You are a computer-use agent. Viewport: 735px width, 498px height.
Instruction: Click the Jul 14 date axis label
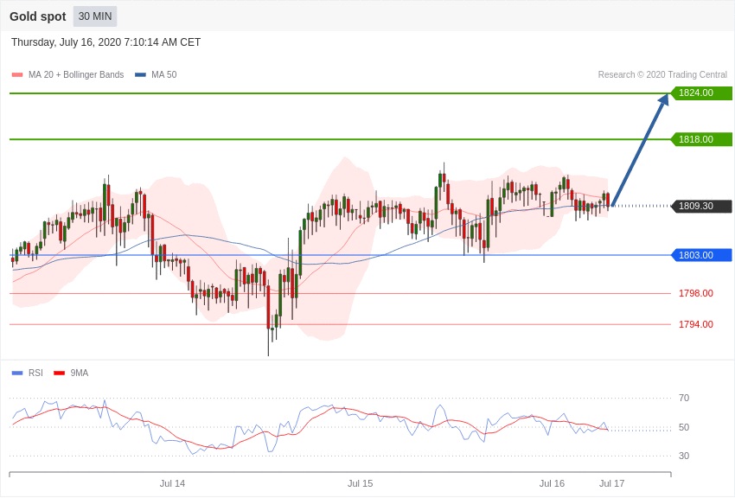click(172, 483)
